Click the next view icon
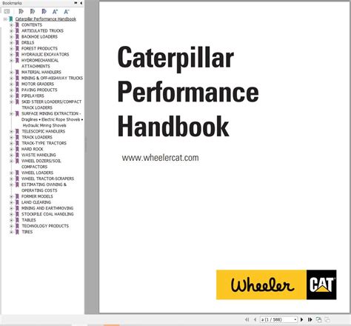The image size is (351, 326). [x=327, y=319]
